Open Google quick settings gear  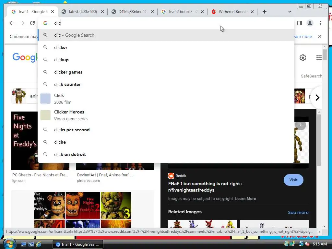pyautogui.click(x=303, y=58)
